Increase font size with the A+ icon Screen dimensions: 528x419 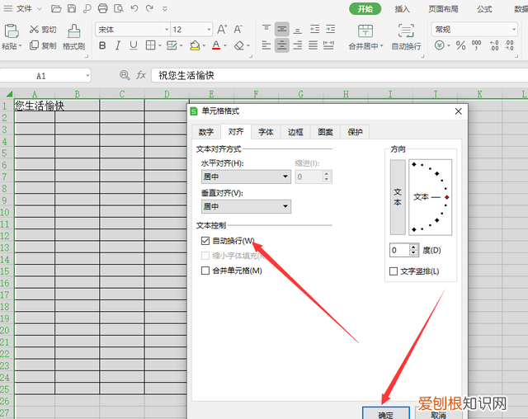[222, 29]
